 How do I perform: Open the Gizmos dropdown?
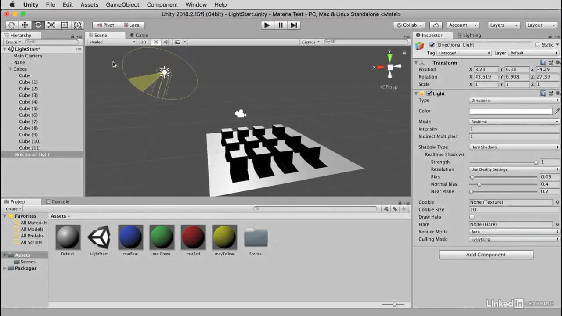(x=311, y=42)
